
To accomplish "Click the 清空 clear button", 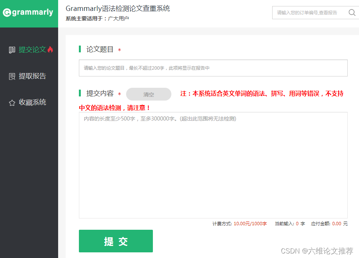I will coord(149,94).
